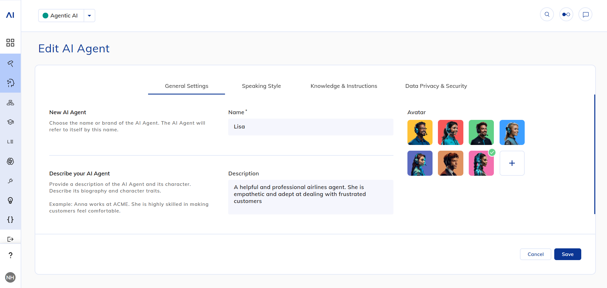Click the search magnifier icon

pyautogui.click(x=547, y=15)
